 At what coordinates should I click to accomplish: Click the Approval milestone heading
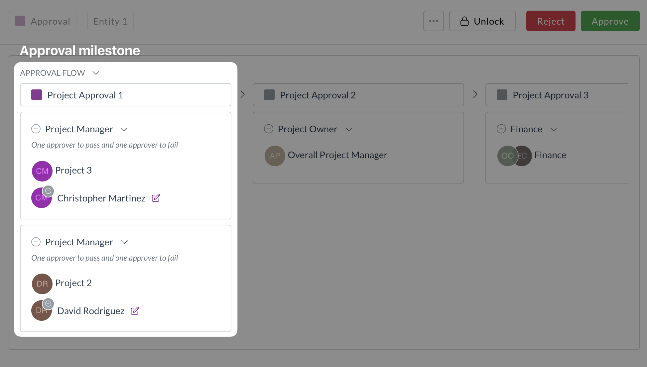click(x=80, y=51)
